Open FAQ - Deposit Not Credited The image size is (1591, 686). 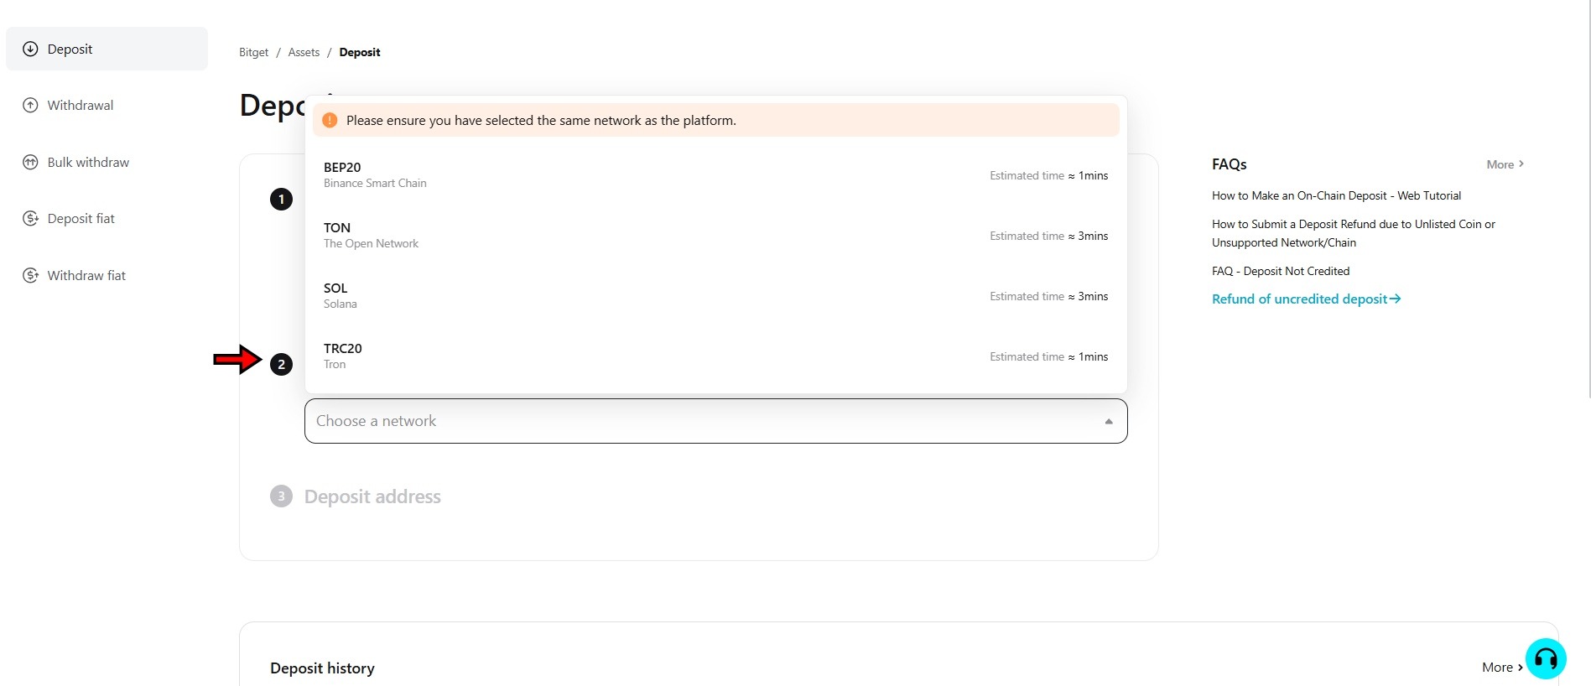[1281, 271]
